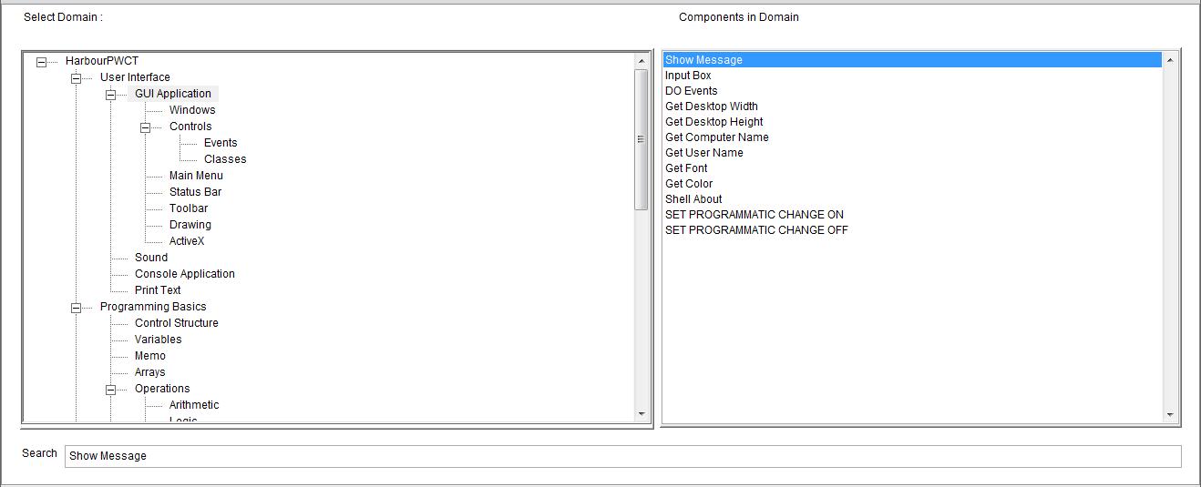Collapse the GUI Application node

pos(110,95)
